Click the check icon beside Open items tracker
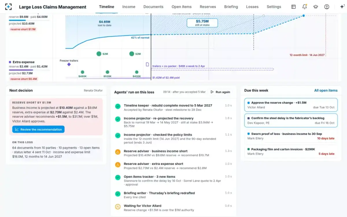This screenshot has width=347, height=217. click(118, 177)
